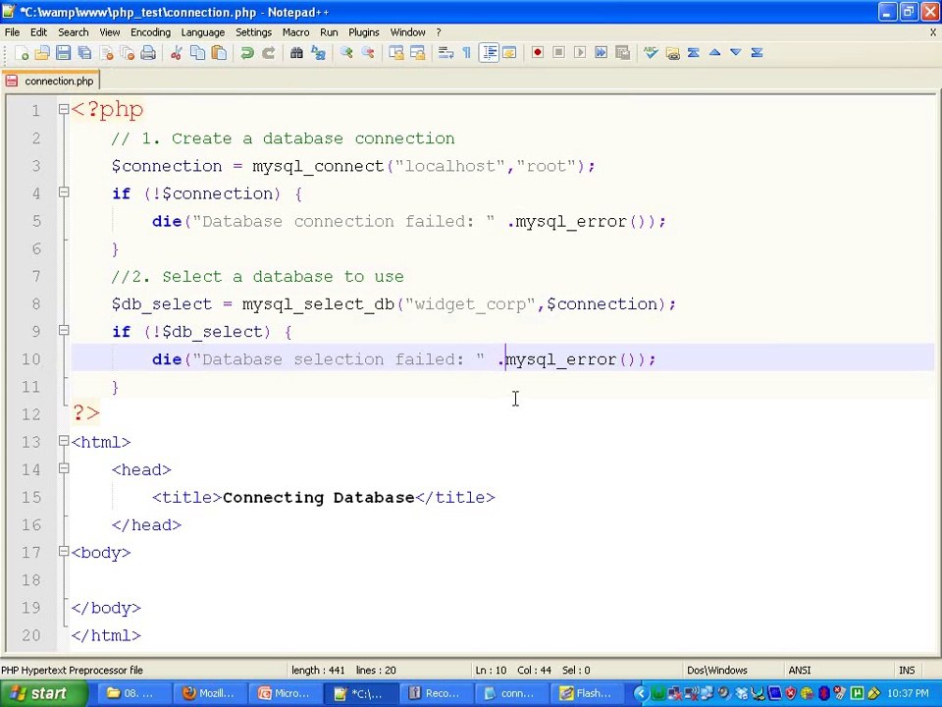The width and height of the screenshot is (942, 707).
Task: Place cursor on empty line 18
Action: point(502,580)
